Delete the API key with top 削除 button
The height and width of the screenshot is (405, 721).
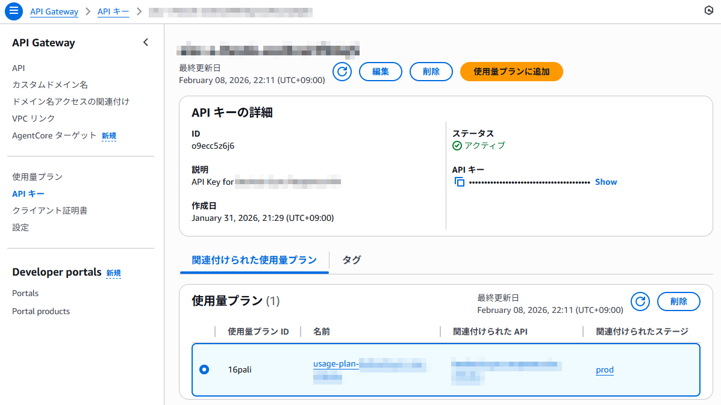click(431, 72)
